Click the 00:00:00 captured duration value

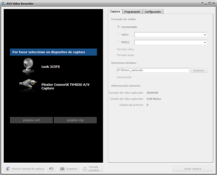pos(152,93)
